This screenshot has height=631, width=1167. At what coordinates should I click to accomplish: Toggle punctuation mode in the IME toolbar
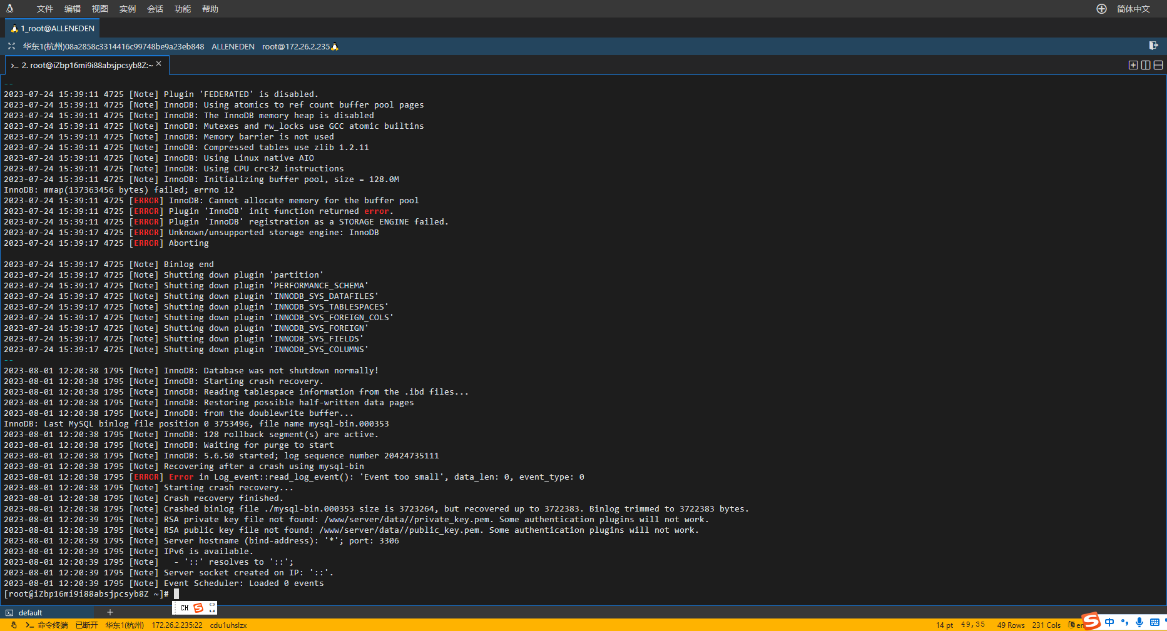tap(1124, 622)
